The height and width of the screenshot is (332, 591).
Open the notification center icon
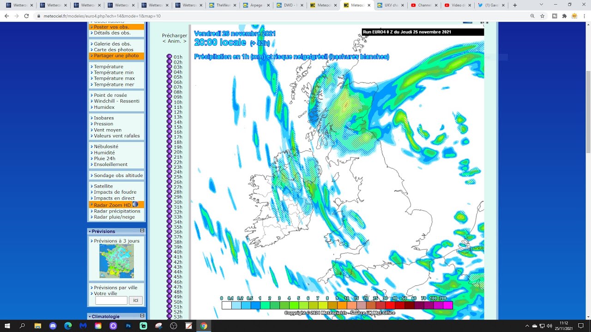581,326
